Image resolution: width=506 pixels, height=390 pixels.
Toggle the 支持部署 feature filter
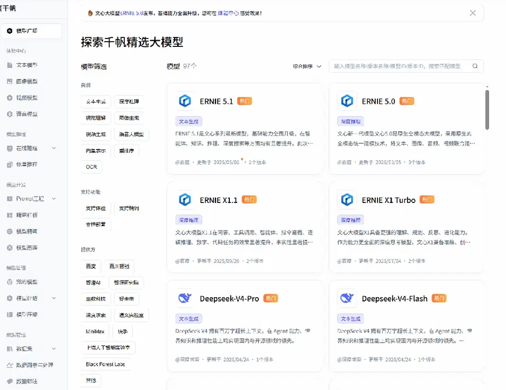96,224
